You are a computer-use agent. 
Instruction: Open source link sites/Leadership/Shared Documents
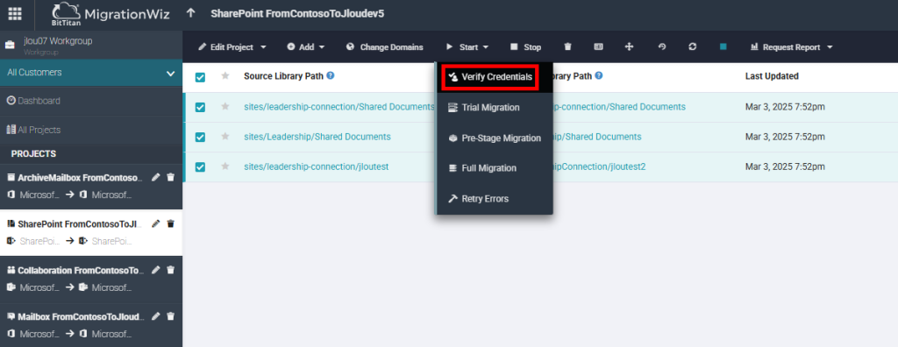click(x=317, y=137)
